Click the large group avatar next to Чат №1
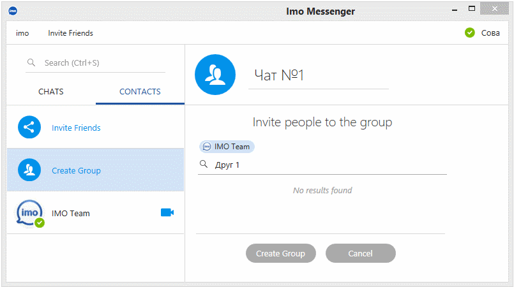Image resolution: width=514 pixels, height=287 pixels. 215,75
